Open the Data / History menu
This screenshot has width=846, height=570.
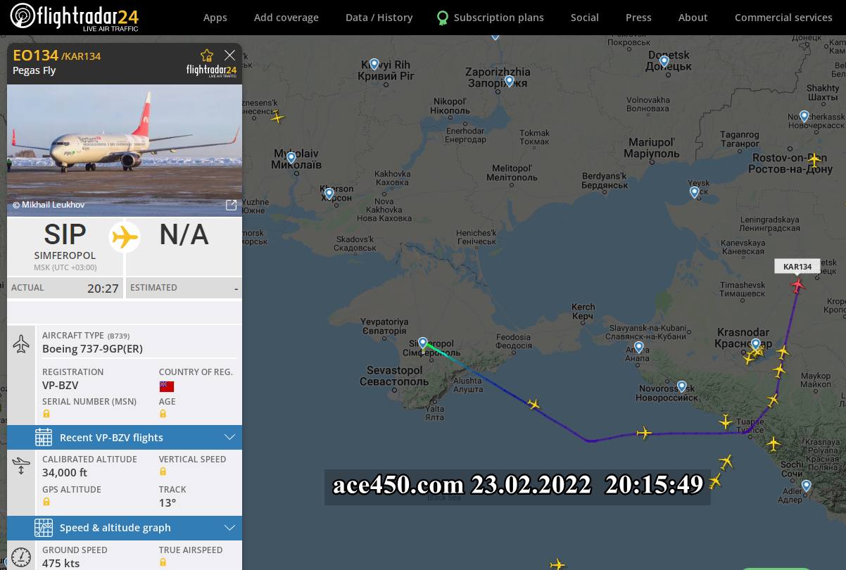379,18
